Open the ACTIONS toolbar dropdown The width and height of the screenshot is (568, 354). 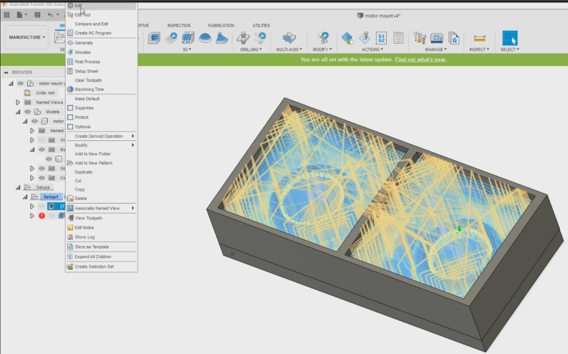pos(372,50)
